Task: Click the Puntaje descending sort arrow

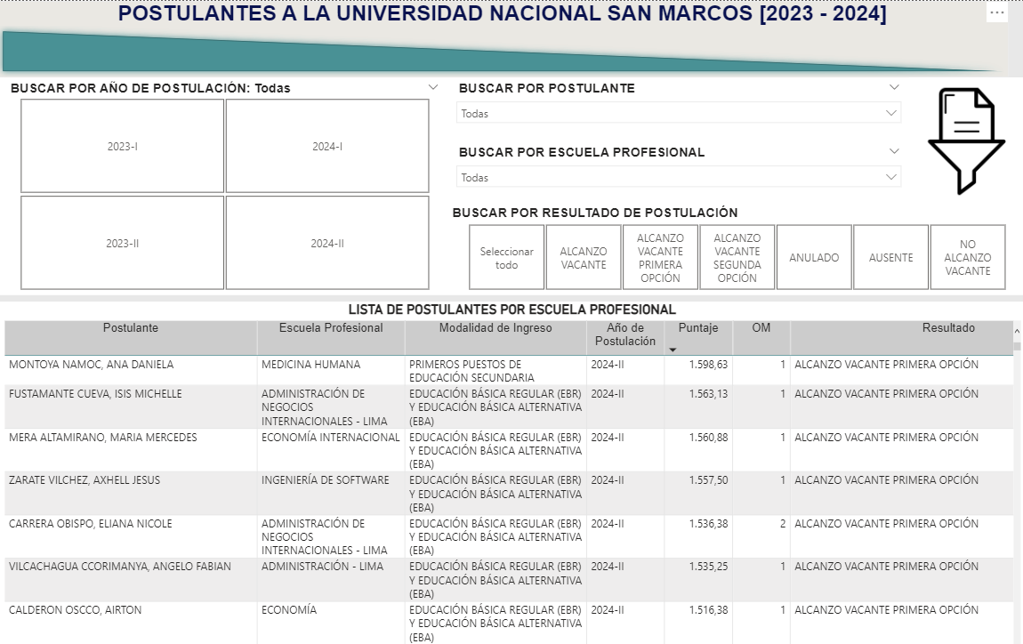Action: tap(673, 350)
